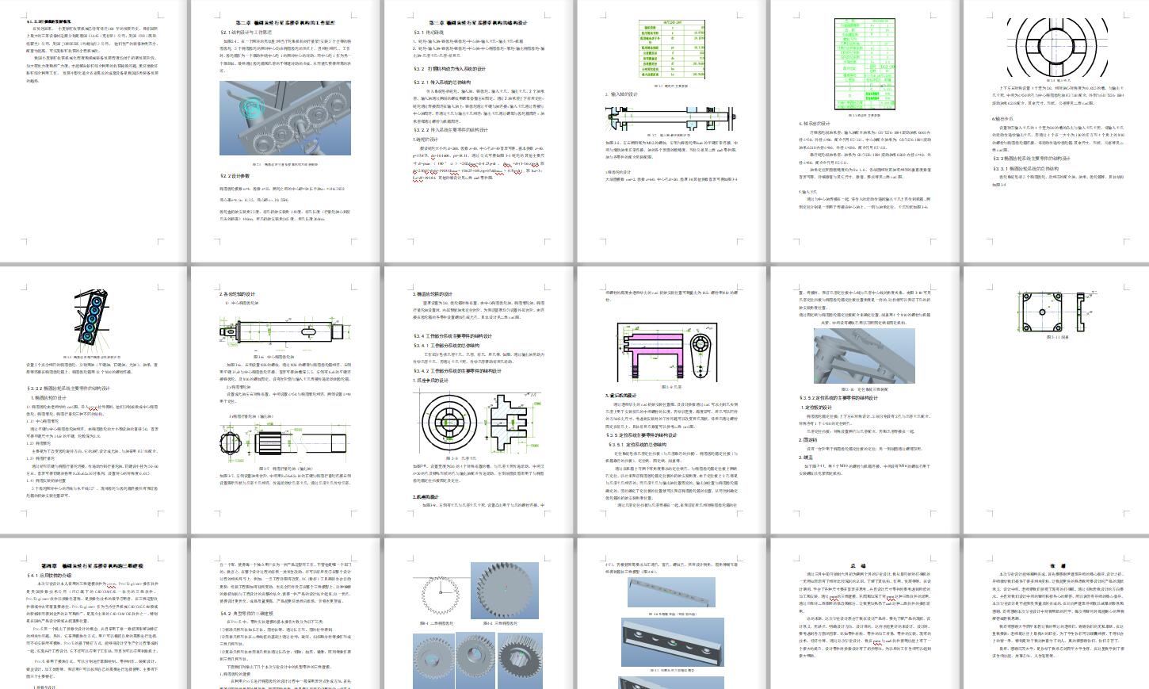The image size is (1149, 689).
Task: Select the heading "§3.4.1 工作部分系统的总体结构"
Action: [446, 346]
